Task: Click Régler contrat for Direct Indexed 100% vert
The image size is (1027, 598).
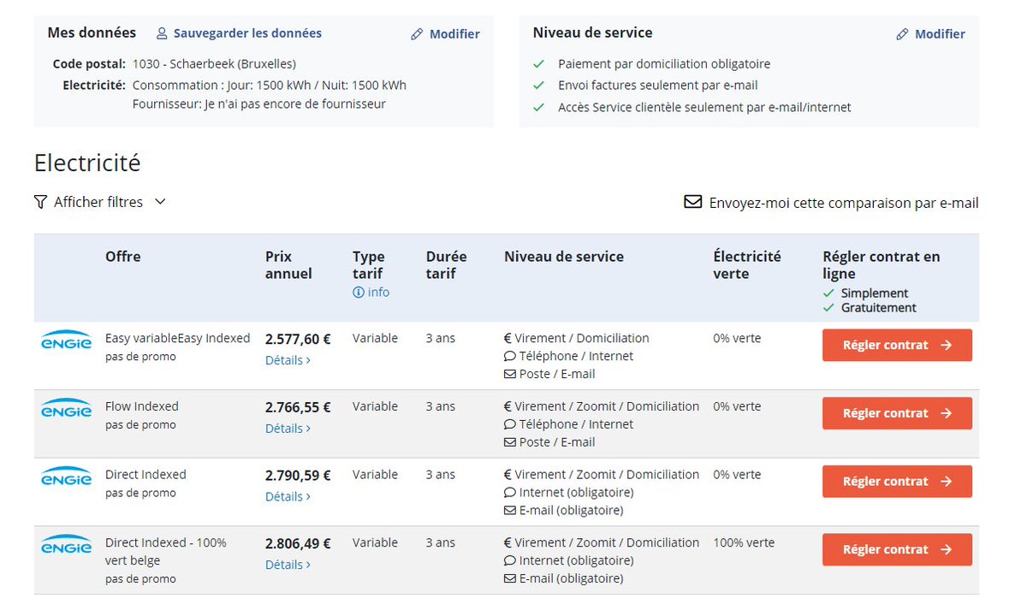Action: coord(897,550)
